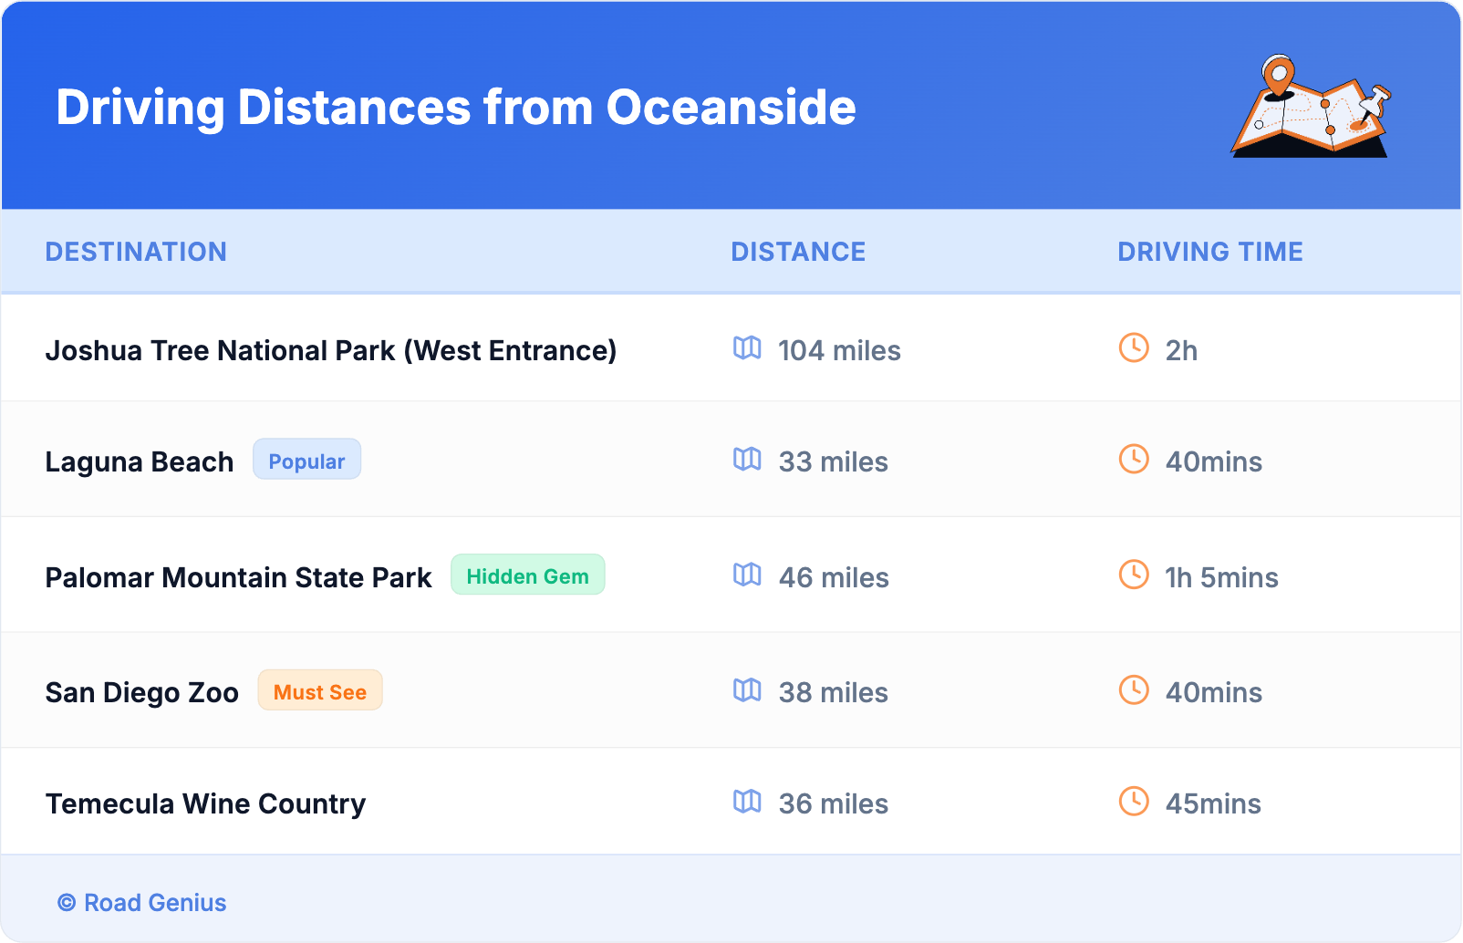The image size is (1463, 943).
Task: Select the Hidden Gem badge
Action: coord(527,575)
